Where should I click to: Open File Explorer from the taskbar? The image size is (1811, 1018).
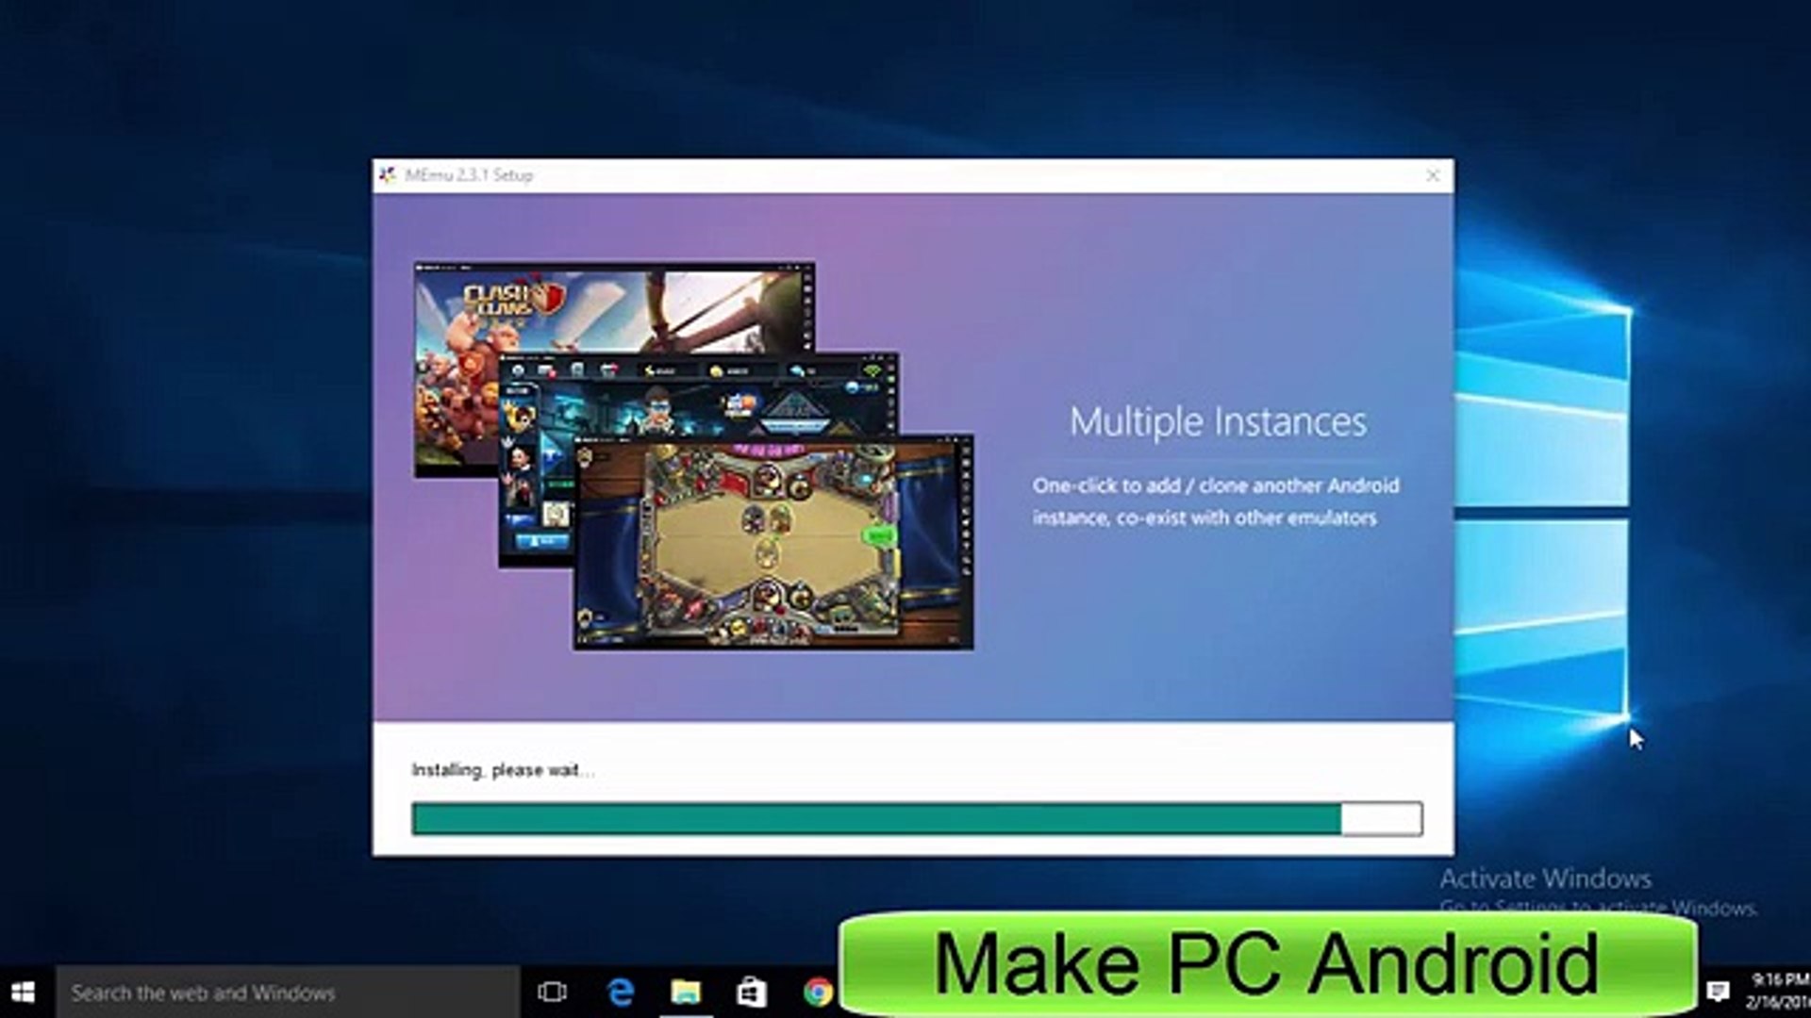686,993
